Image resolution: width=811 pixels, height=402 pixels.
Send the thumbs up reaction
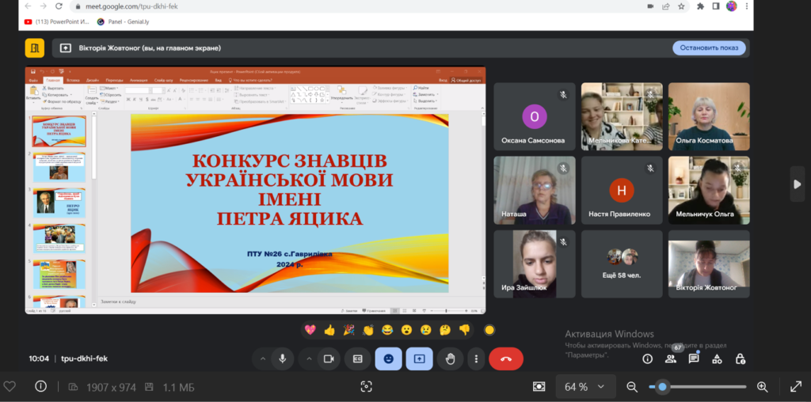329,330
